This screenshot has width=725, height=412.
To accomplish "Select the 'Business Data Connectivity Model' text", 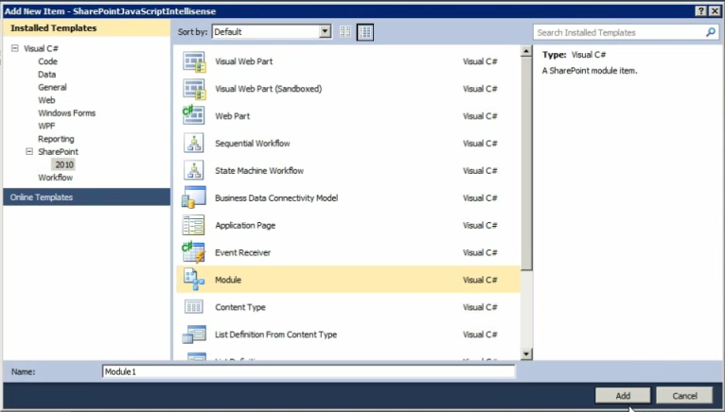I will point(276,197).
